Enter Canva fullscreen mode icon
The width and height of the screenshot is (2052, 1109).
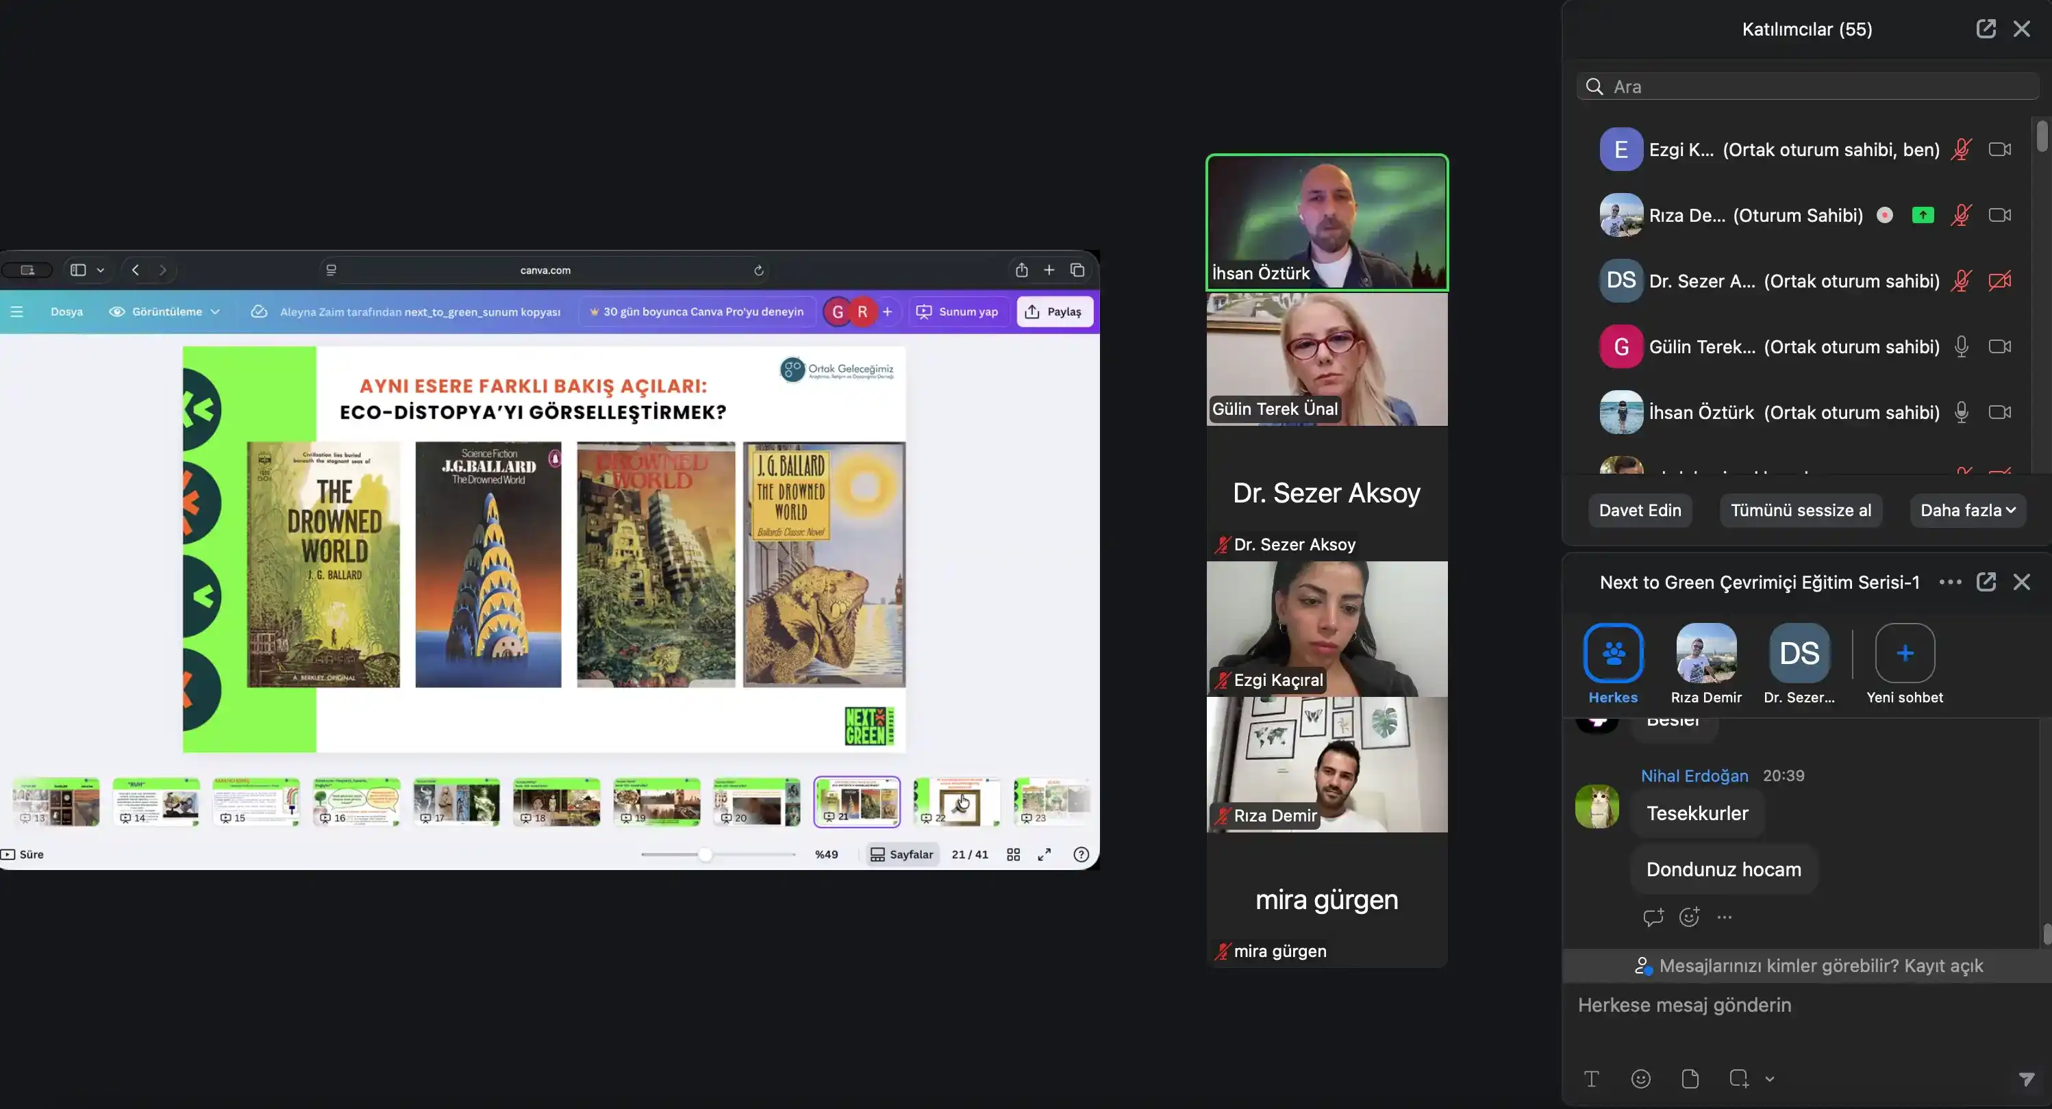point(1044,854)
